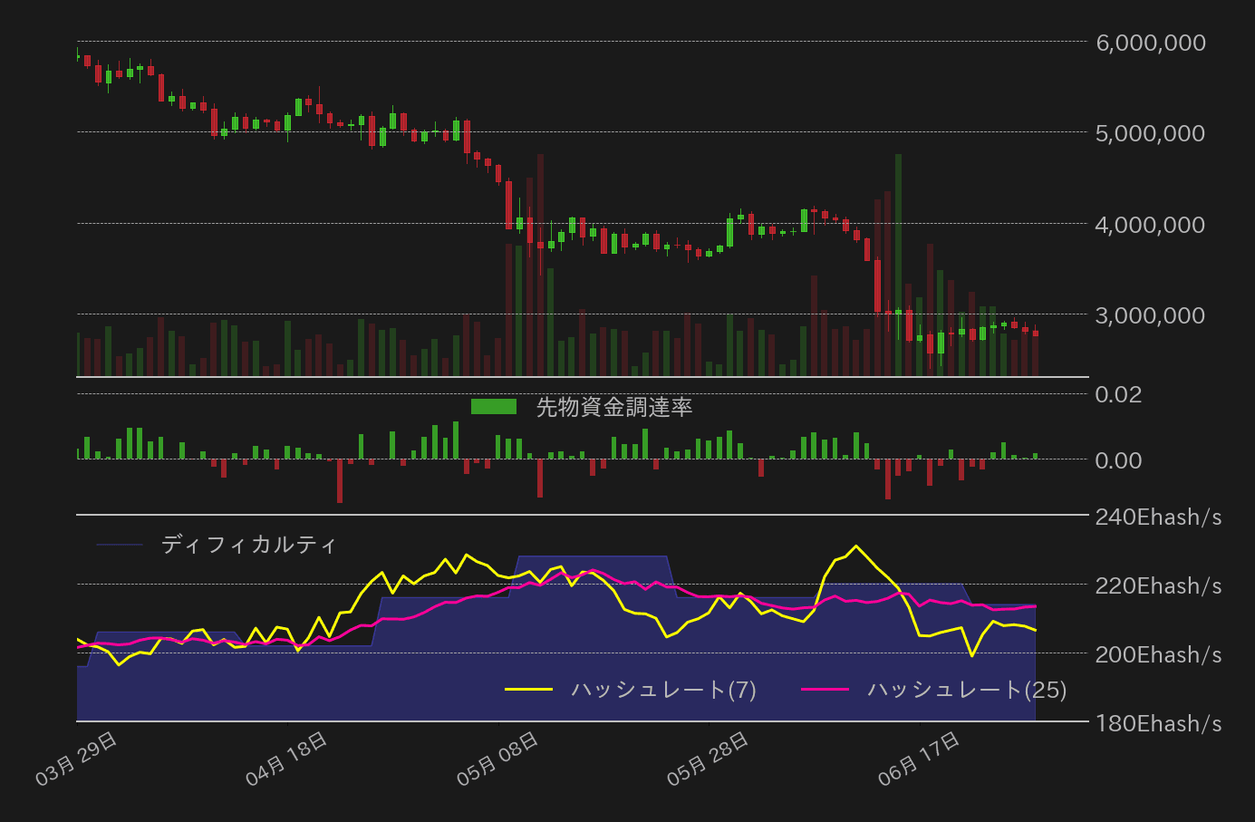This screenshot has height=822, width=1255.
Task: Select the 05月08日 date label
Action: 497,756
